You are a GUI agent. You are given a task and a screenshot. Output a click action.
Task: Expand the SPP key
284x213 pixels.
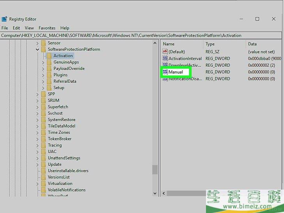point(37,94)
